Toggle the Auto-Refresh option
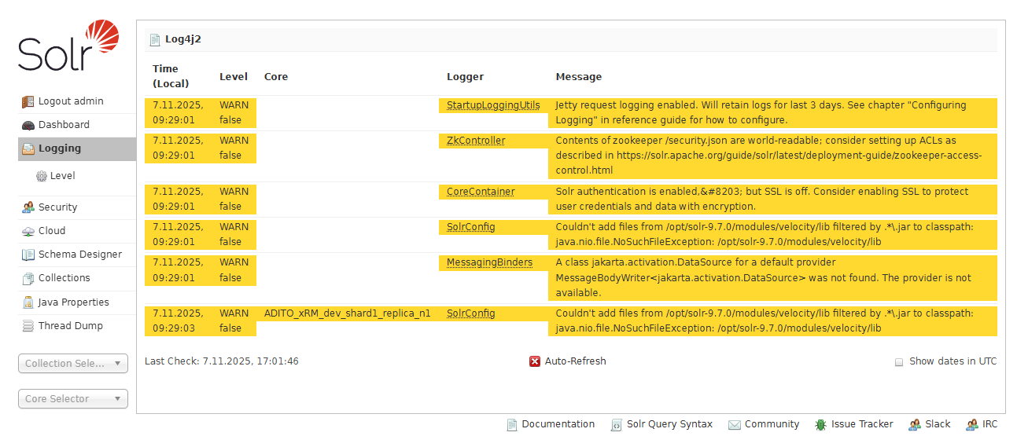 coord(568,361)
